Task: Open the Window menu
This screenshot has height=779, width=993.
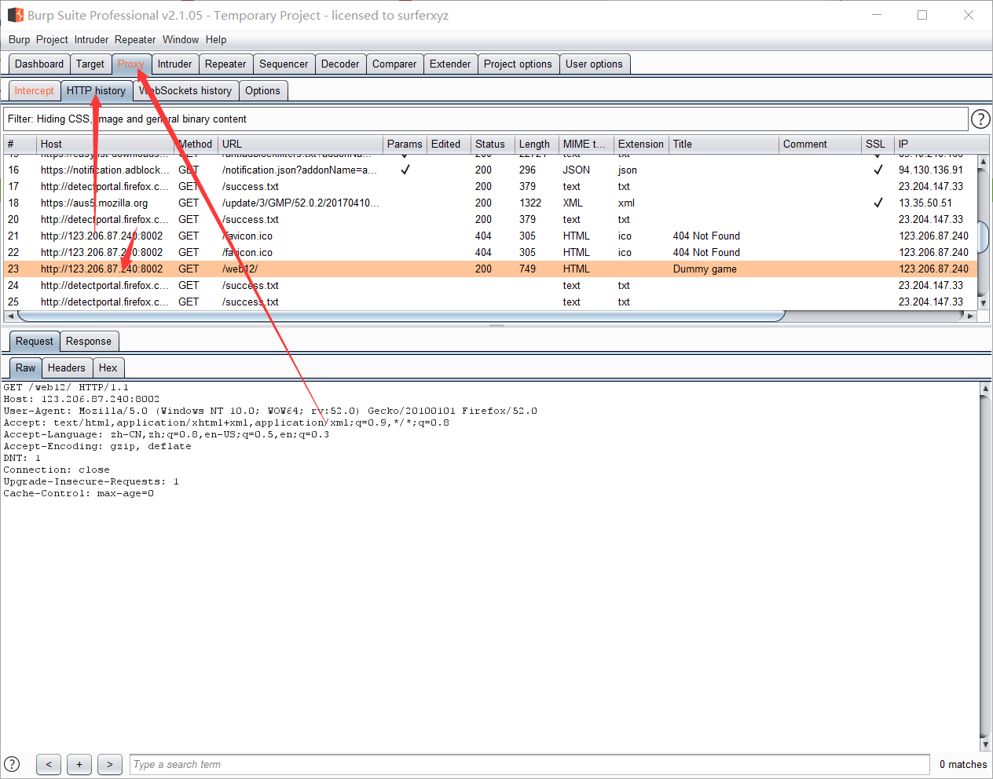Action: (x=181, y=39)
